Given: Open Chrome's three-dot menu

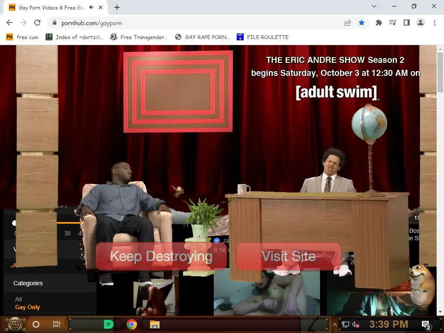Looking at the screenshot, I should tap(434, 23).
